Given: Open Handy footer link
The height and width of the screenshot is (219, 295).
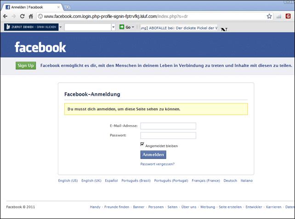Looking at the screenshot, I should [95, 207].
